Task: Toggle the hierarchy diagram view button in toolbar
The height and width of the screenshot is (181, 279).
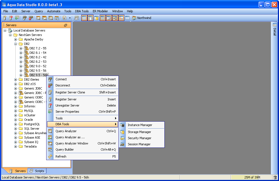Action: 115,18
